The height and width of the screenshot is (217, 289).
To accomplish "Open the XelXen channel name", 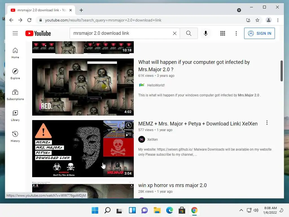I will [152, 140].
